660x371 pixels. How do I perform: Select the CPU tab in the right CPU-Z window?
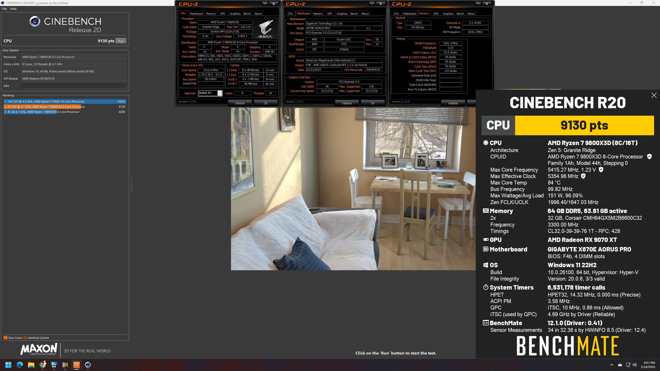[x=396, y=14]
